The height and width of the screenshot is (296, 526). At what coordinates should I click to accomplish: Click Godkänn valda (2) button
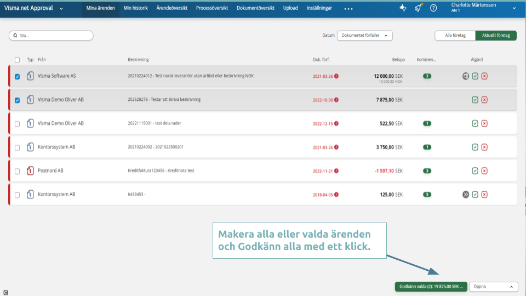pos(431,287)
